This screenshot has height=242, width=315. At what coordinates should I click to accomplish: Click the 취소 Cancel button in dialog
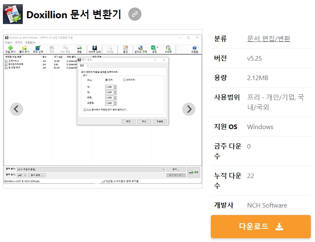144,121
